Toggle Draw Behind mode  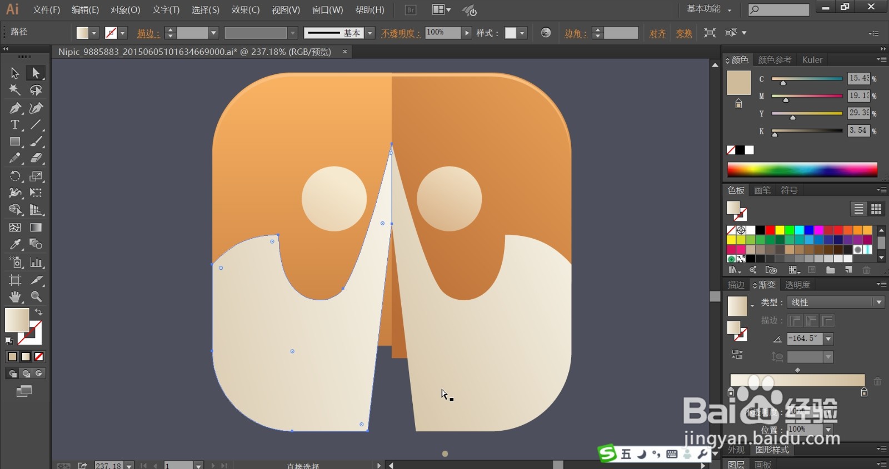click(26, 374)
